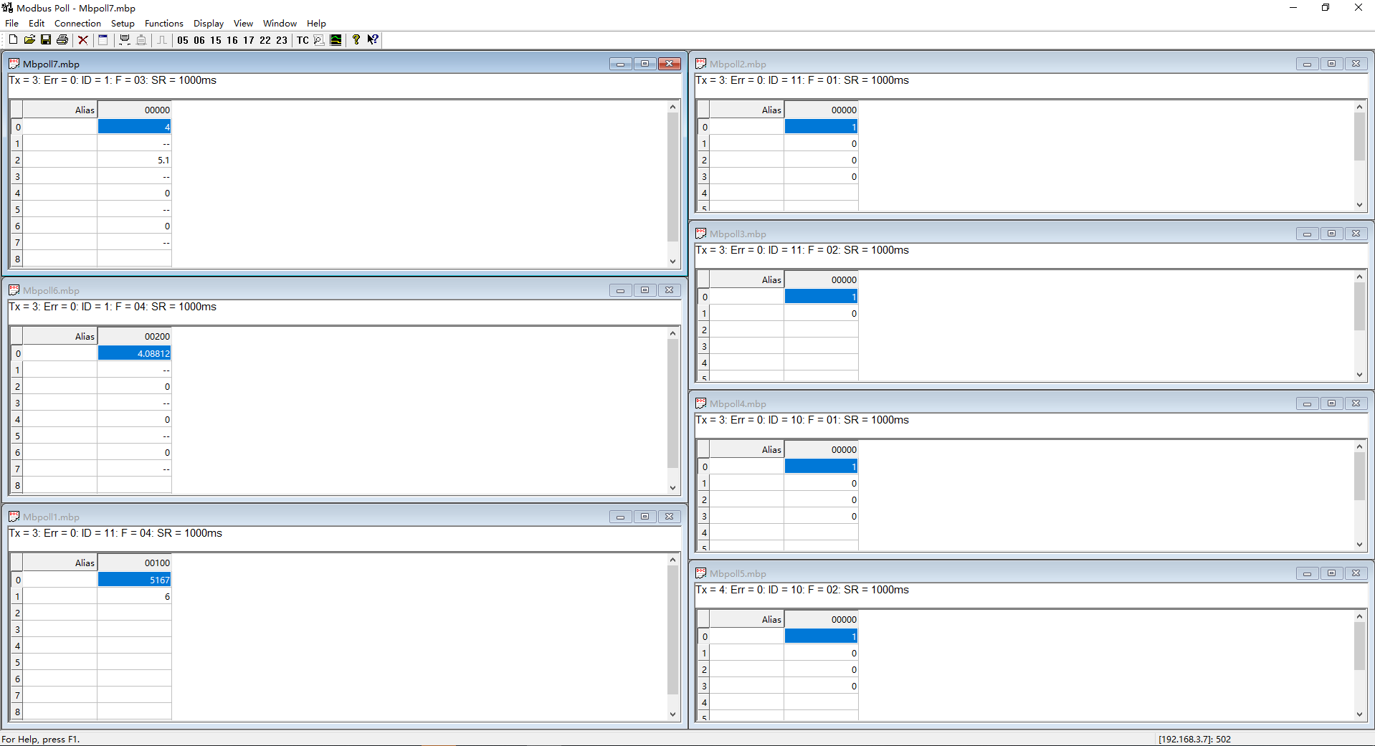This screenshot has width=1375, height=746.
Task: Click the TC test center button
Action: tap(303, 40)
